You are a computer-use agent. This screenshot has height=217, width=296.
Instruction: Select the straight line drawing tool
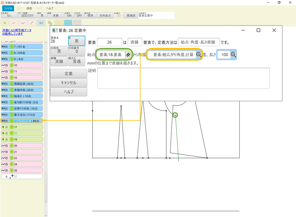(x=13, y=23)
